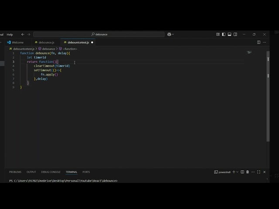The height and width of the screenshot is (209, 279).
Task: Click the minimap code preview
Action: coord(249,52)
